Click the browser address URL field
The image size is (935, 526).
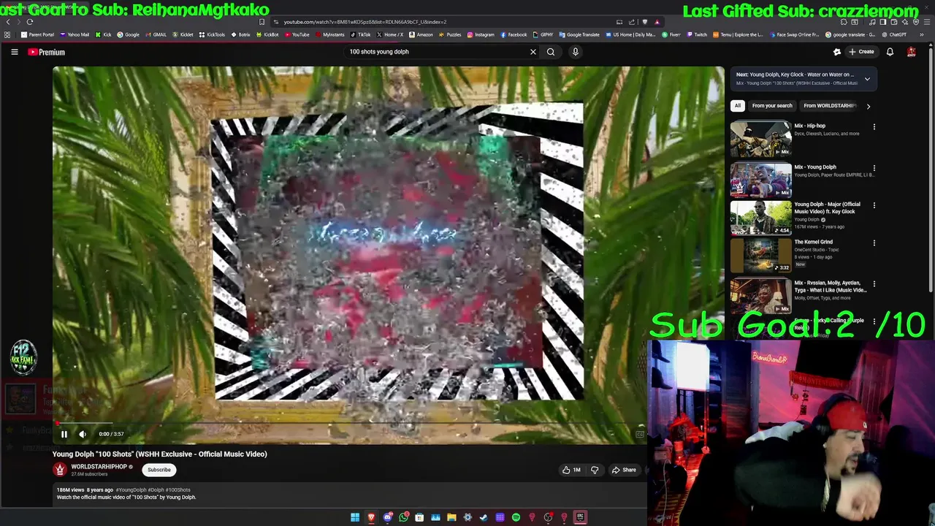pos(446,22)
